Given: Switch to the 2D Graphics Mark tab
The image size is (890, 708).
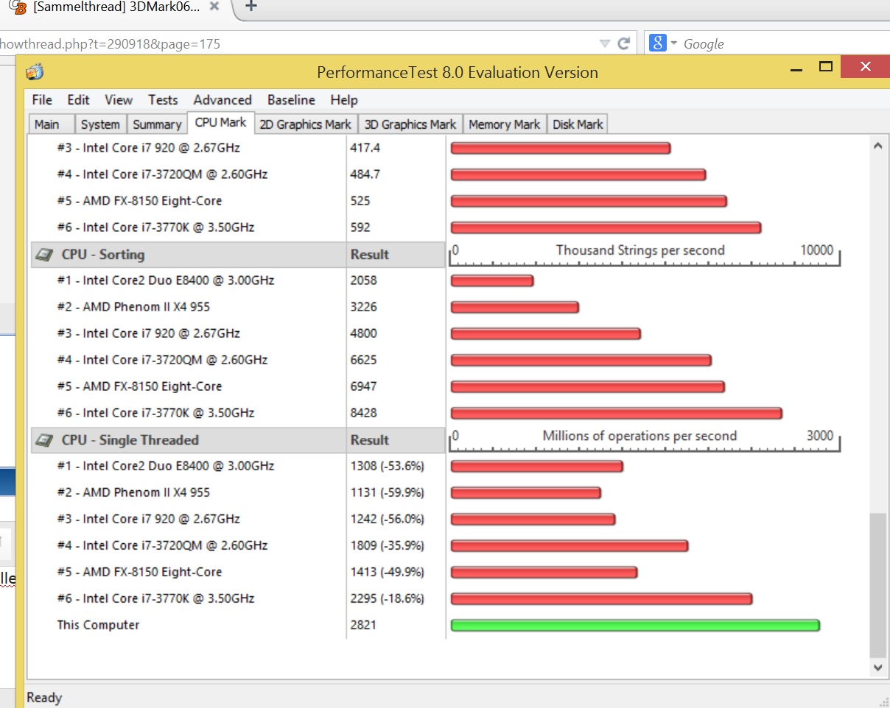Looking at the screenshot, I should (305, 124).
